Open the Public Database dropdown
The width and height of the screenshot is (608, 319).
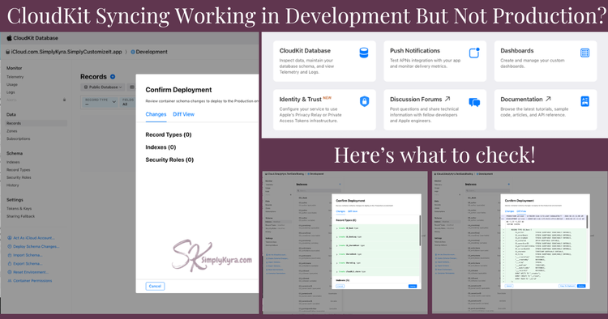(103, 87)
